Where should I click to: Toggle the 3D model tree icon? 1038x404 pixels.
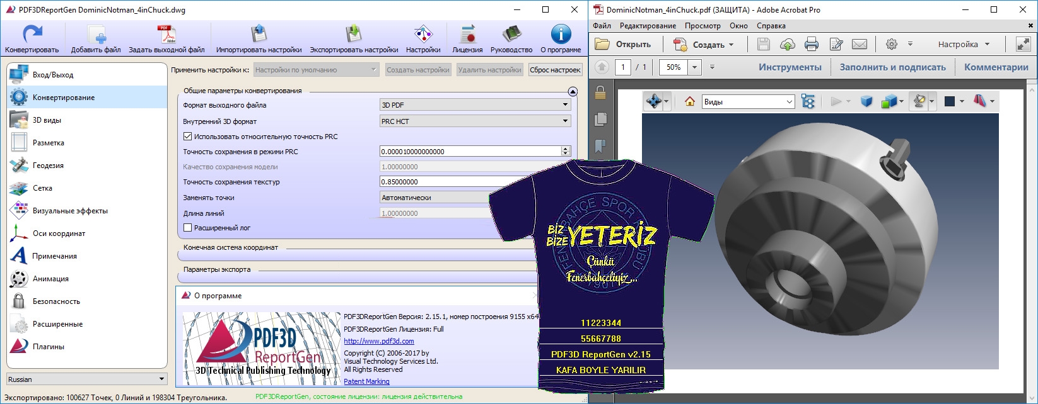point(808,101)
